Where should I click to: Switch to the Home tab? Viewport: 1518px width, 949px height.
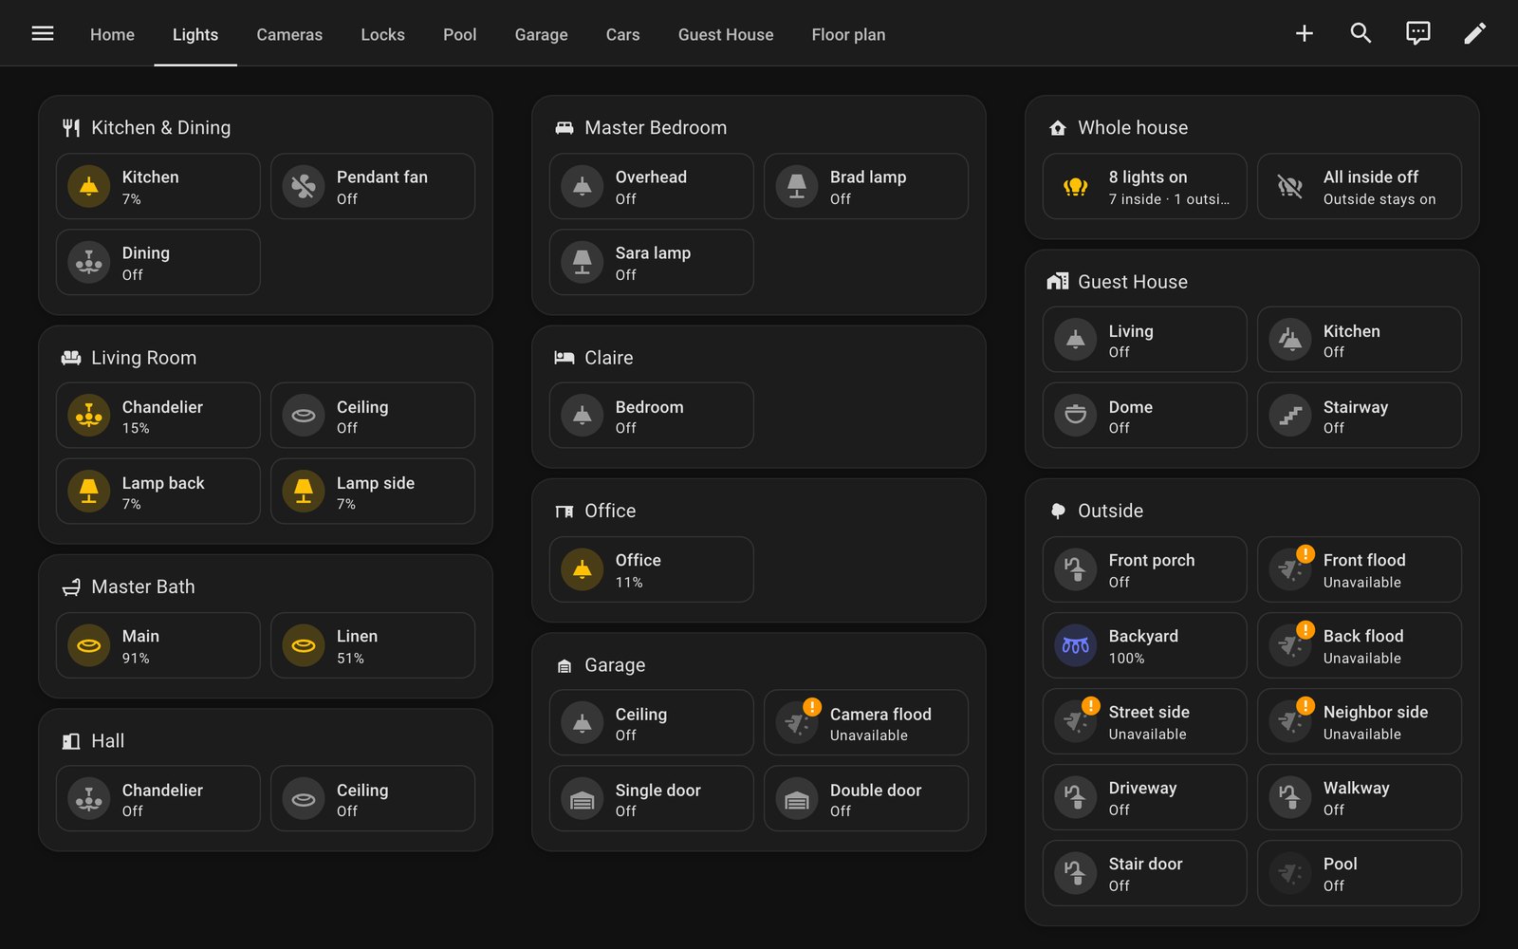tap(112, 34)
